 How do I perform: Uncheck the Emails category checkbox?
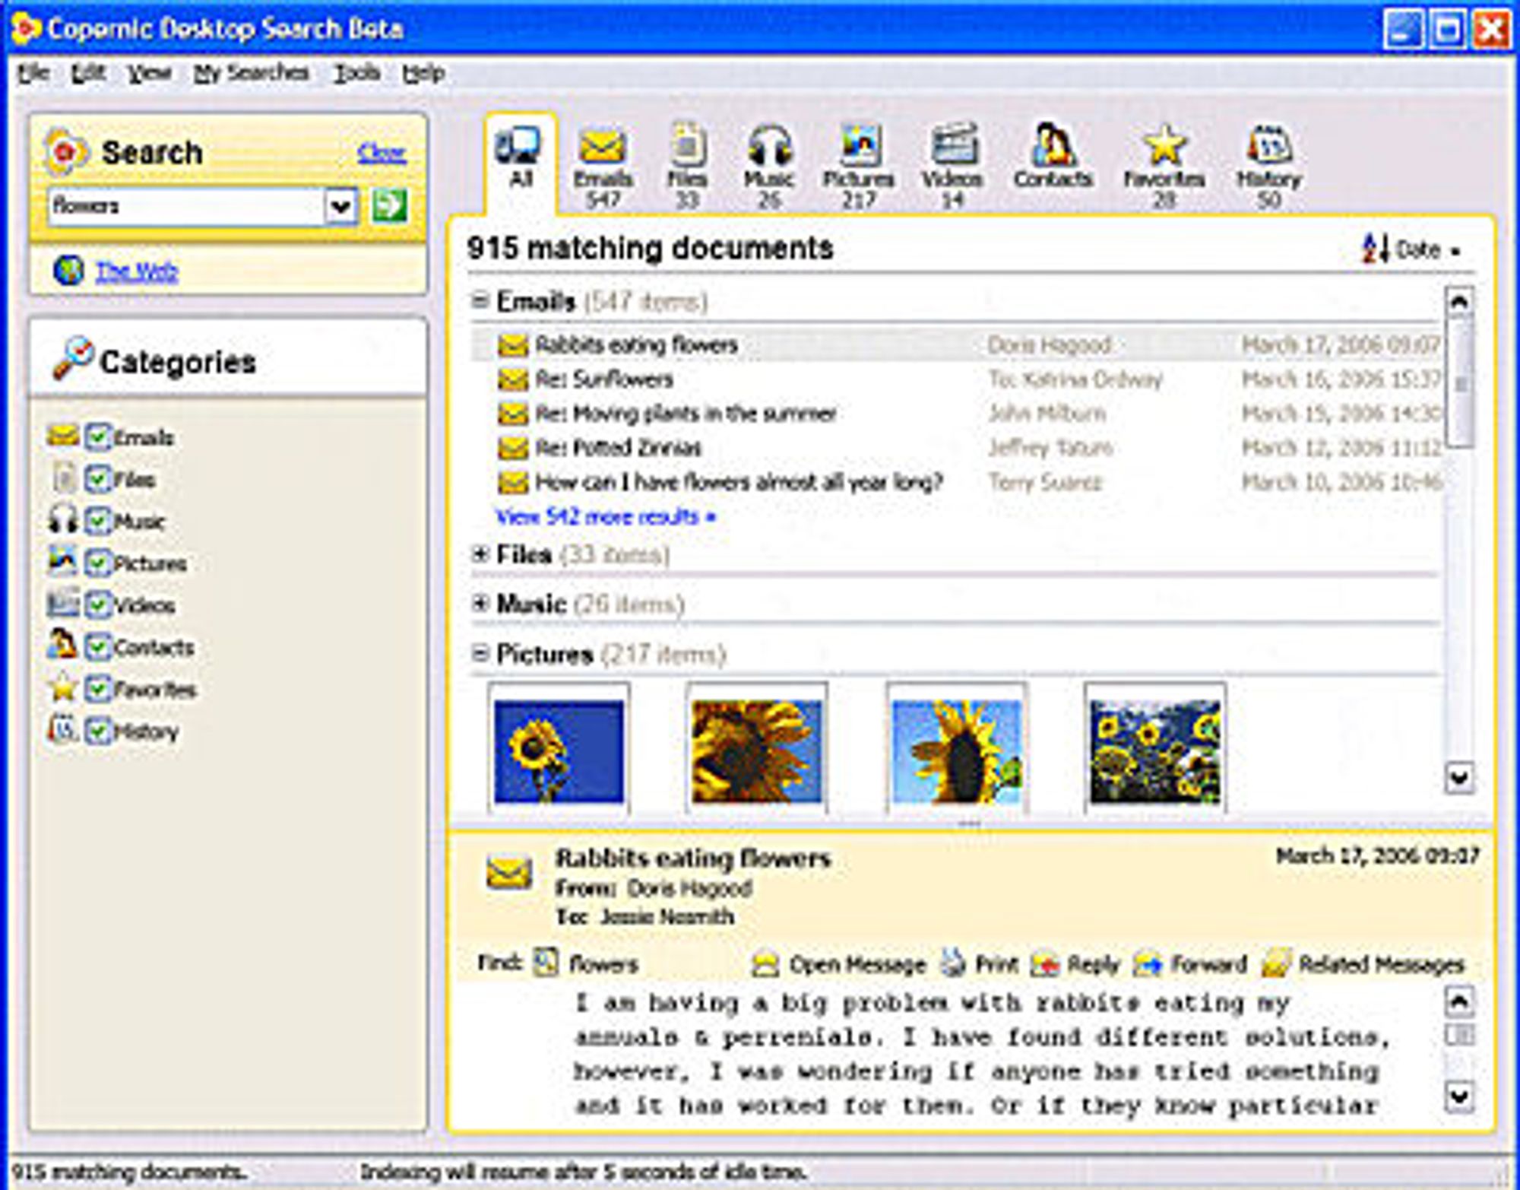[x=98, y=437]
